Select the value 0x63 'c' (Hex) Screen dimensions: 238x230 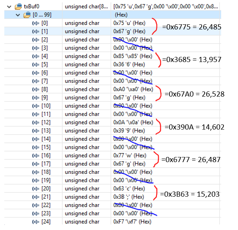(x=129, y=189)
